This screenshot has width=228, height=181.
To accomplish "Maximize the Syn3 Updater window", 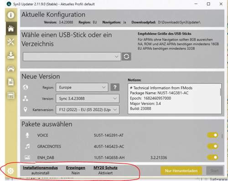I will pos(208,4).
